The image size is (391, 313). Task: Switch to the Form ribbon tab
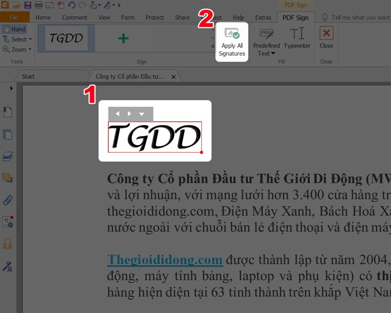point(128,18)
